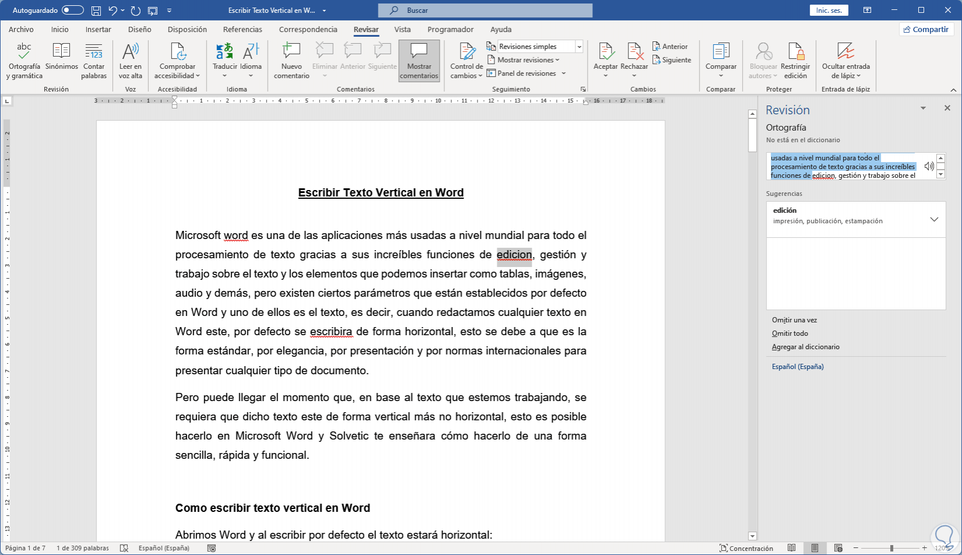Screen dimensions: 962x555
Task: Click the Español (España) language link
Action: [x=798, y=367]
